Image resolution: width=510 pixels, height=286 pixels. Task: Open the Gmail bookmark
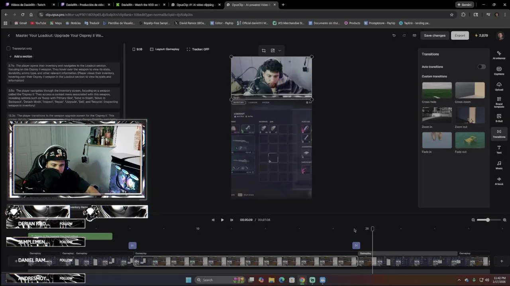(20, 23)
